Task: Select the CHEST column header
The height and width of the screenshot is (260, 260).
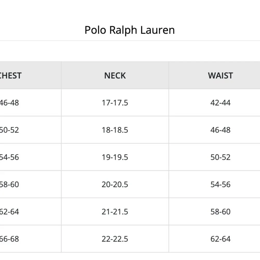Action: pyautogui.click(x=30, y=75)
